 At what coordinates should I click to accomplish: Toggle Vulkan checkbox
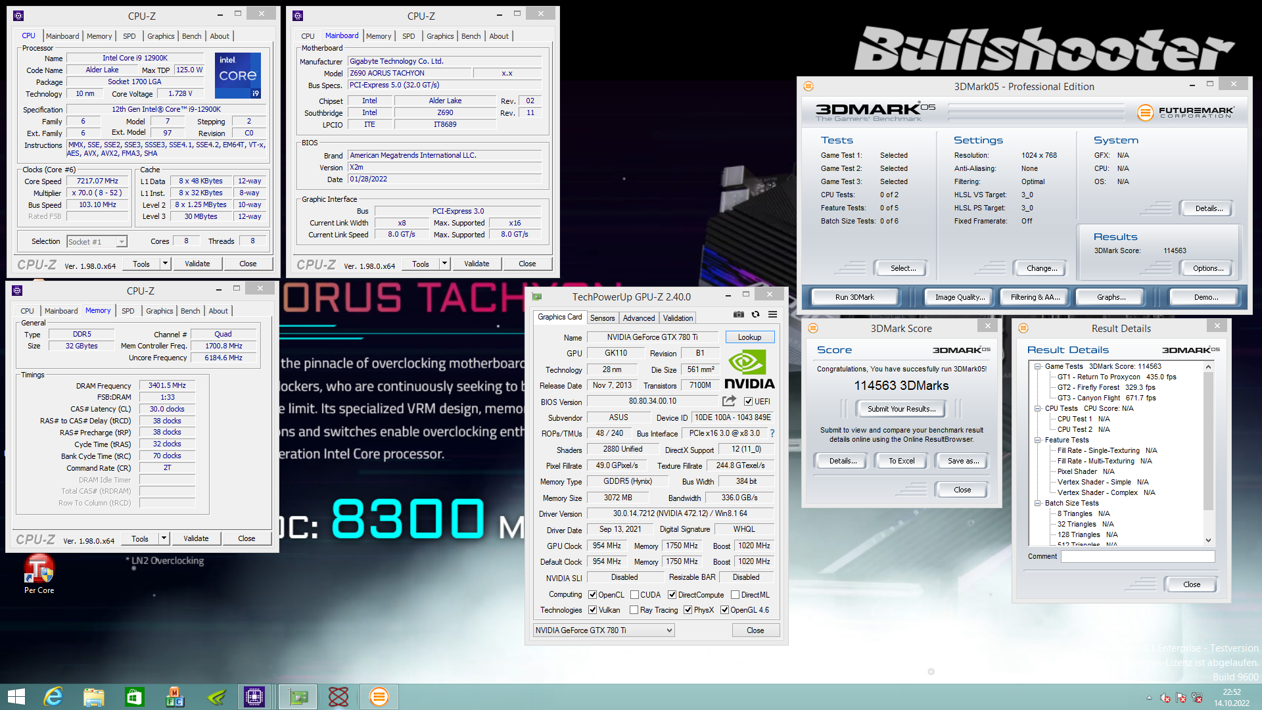[592, 610]
